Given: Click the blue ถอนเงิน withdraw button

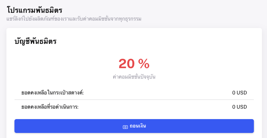Looking at the screenshot, I should click(x=134, y=126).
